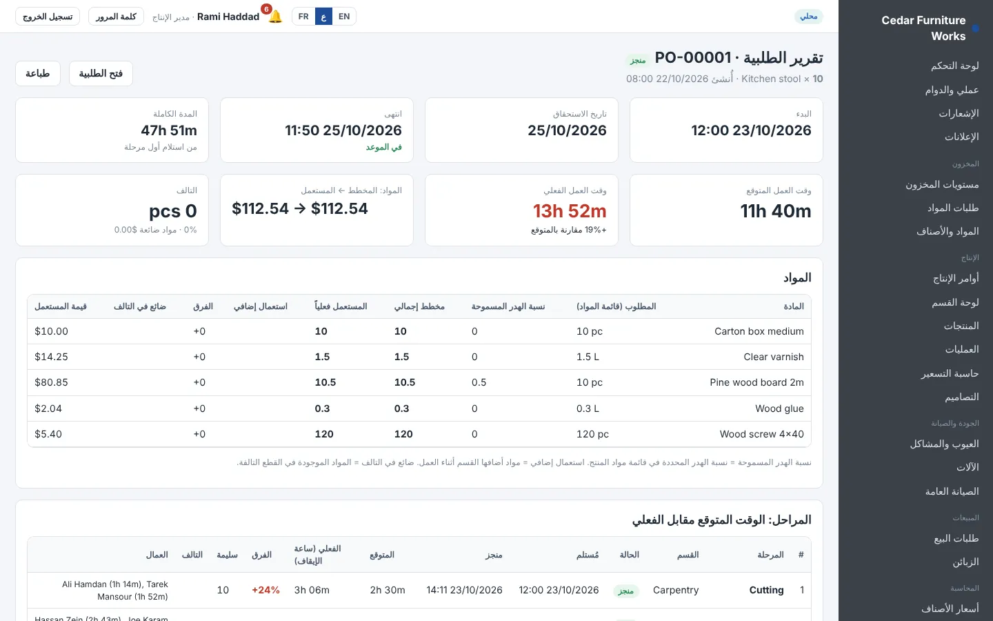Screen dimensions: 993x621
Task: Open لوحة القسم sidebar item
Action: point(955,302)
